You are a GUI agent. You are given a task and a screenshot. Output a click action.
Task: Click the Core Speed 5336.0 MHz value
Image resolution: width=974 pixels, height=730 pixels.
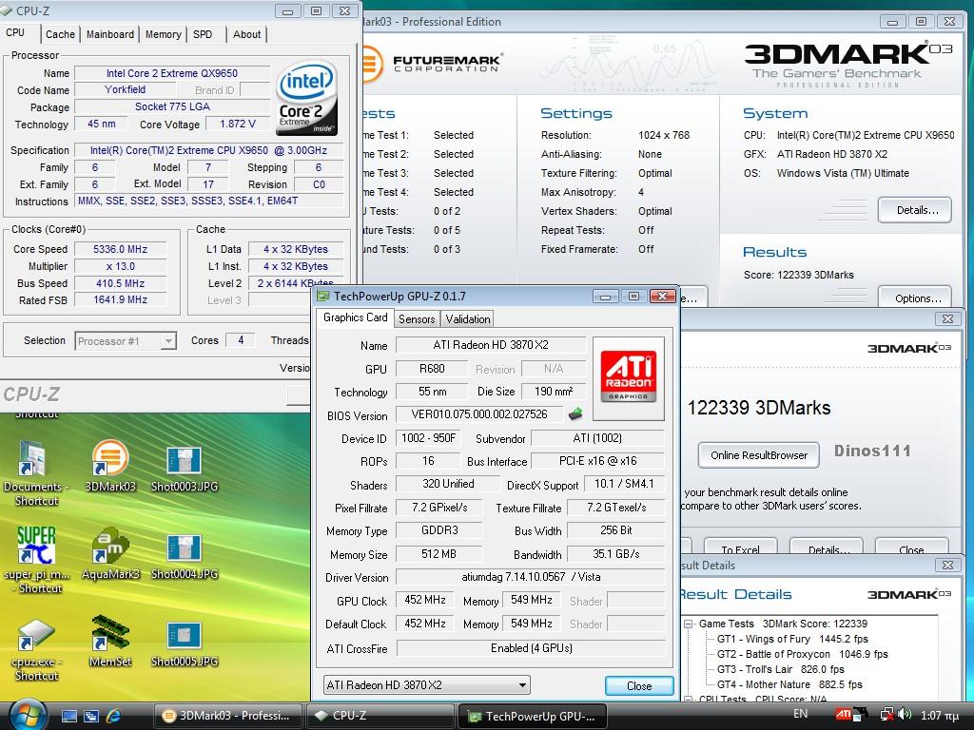[x=121, y=249]
